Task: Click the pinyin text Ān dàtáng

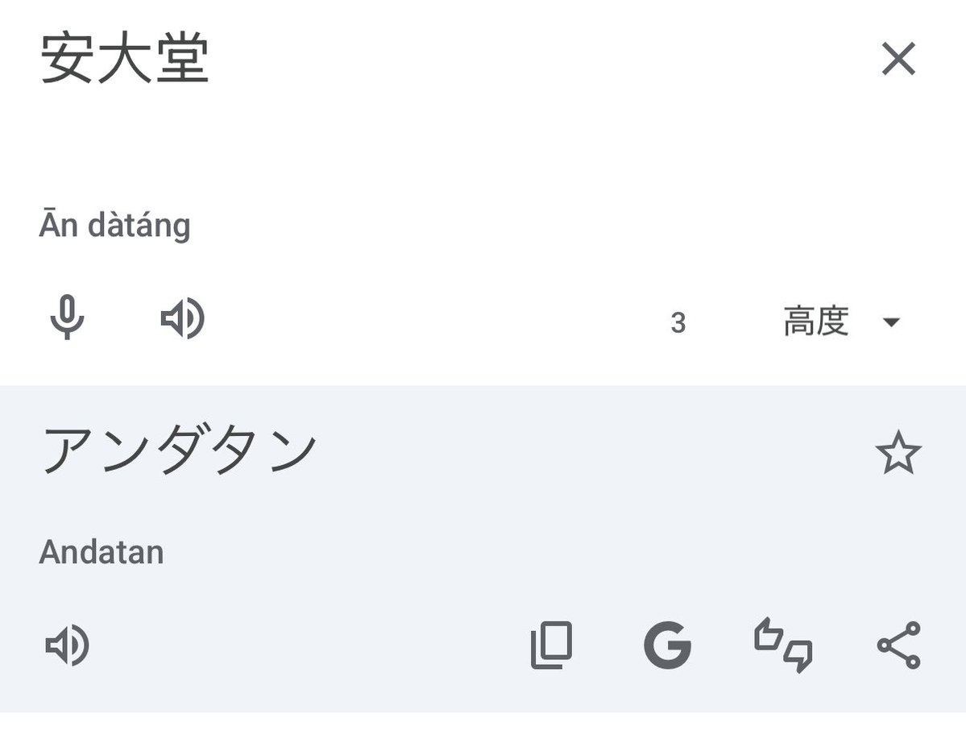Action: pos(114,225)
